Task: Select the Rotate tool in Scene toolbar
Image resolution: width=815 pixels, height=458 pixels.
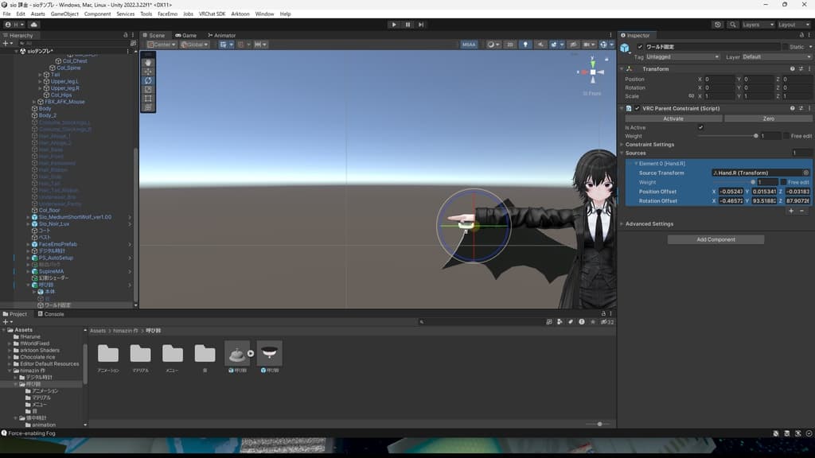Action: 148,80
